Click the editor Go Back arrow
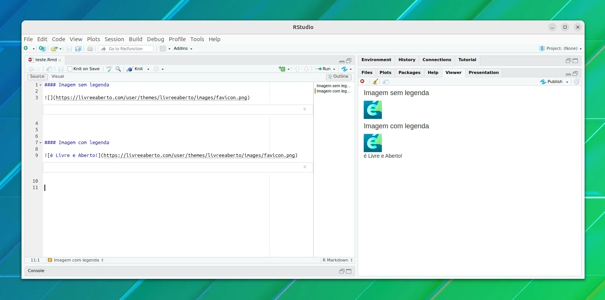The width and height of the screenshot is (605, 300). pos(31,69)
